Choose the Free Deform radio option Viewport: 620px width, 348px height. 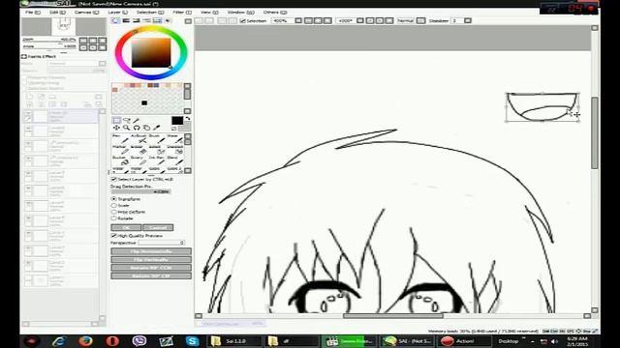click(114, 212)
